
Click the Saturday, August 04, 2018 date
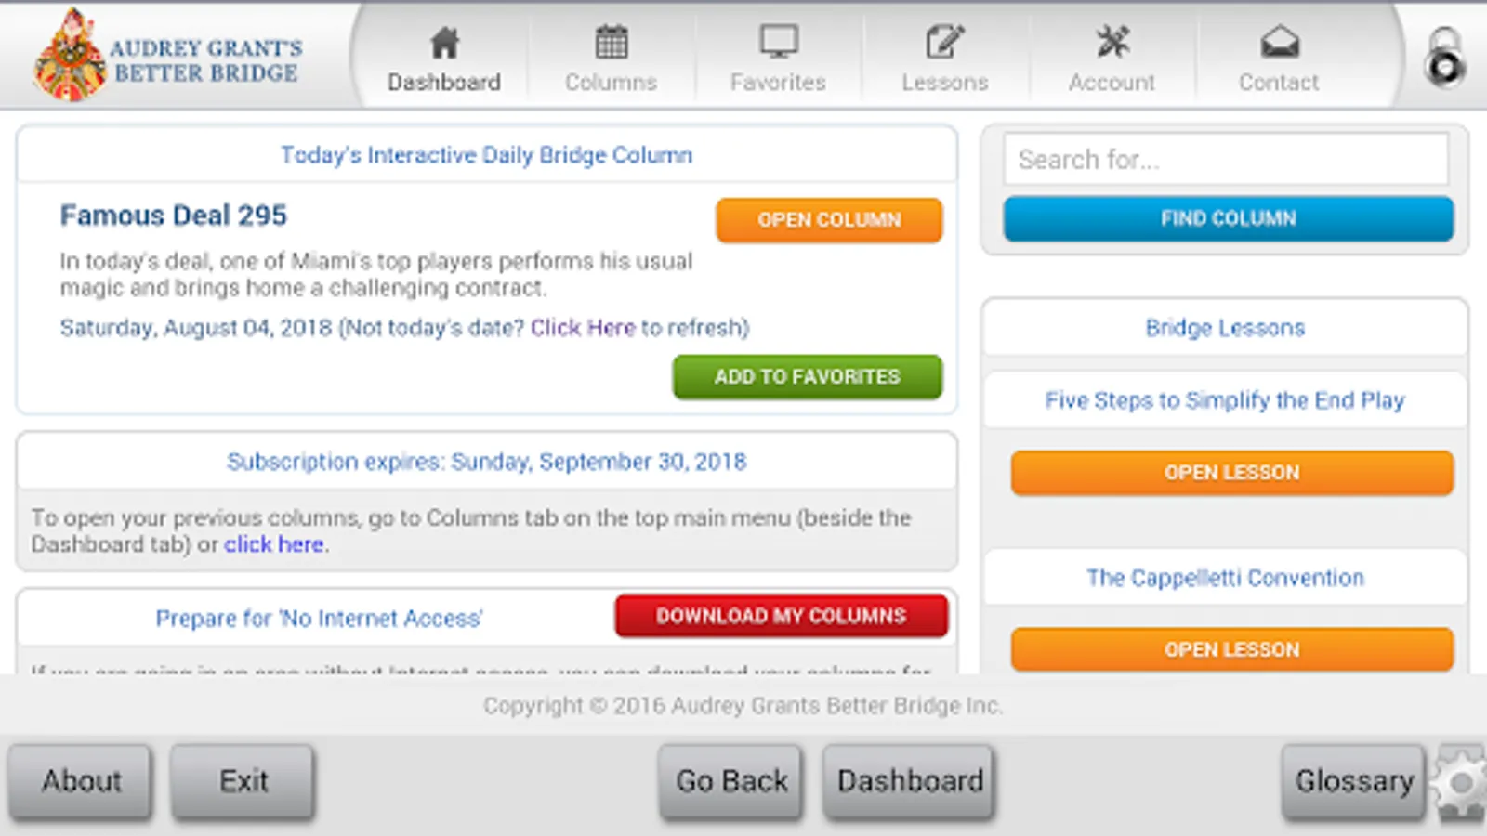[x=196, y=328]
